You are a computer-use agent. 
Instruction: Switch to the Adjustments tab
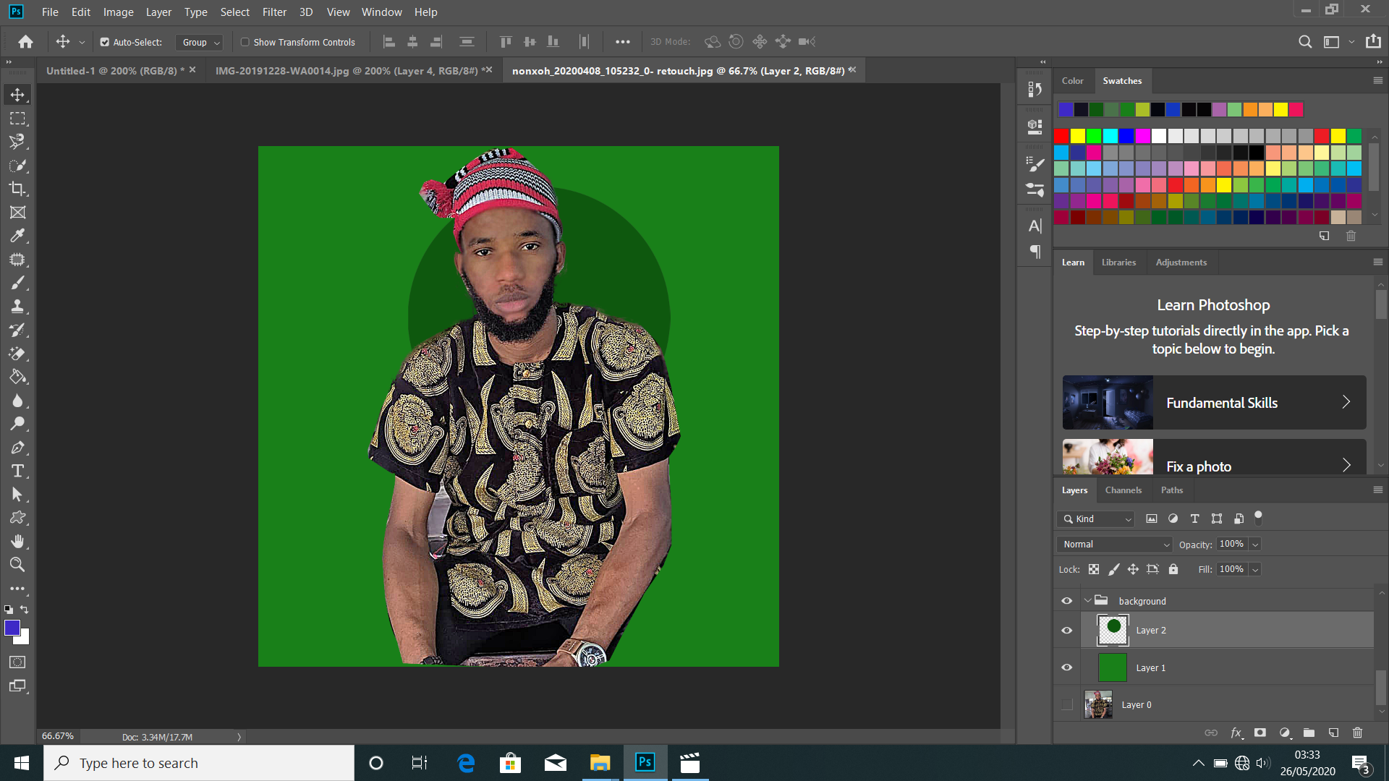click(1181, 263)
